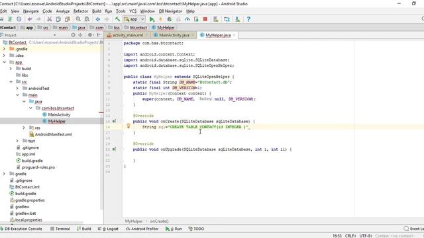Viewport: 424px width, 238px height.
Task: Click the Attach debugger to process icon
Action: point(196,19)
